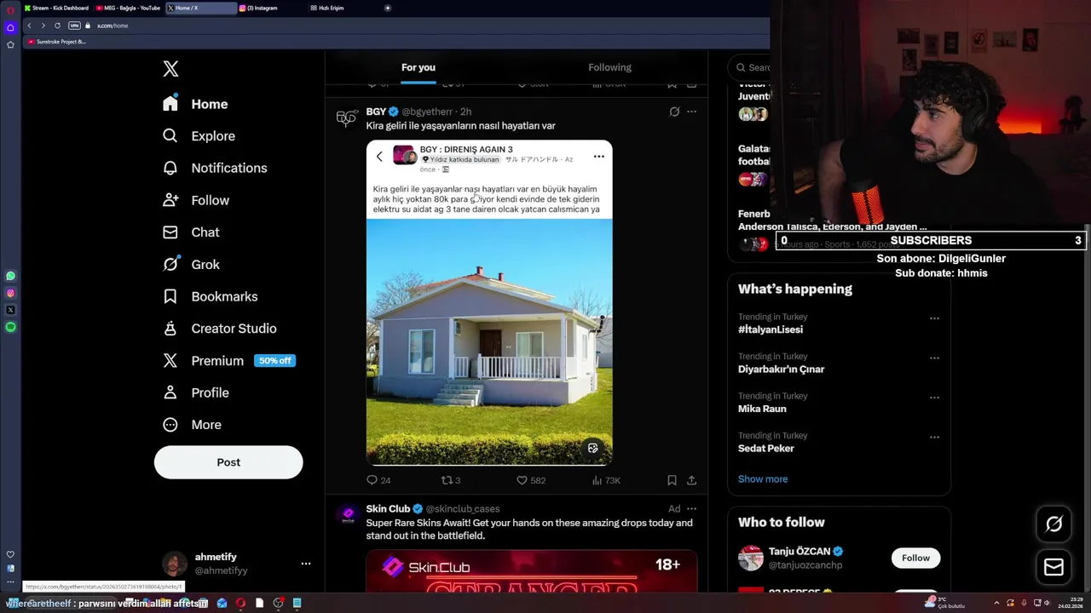Click the share icon on BGY's post

pos(691,480)
